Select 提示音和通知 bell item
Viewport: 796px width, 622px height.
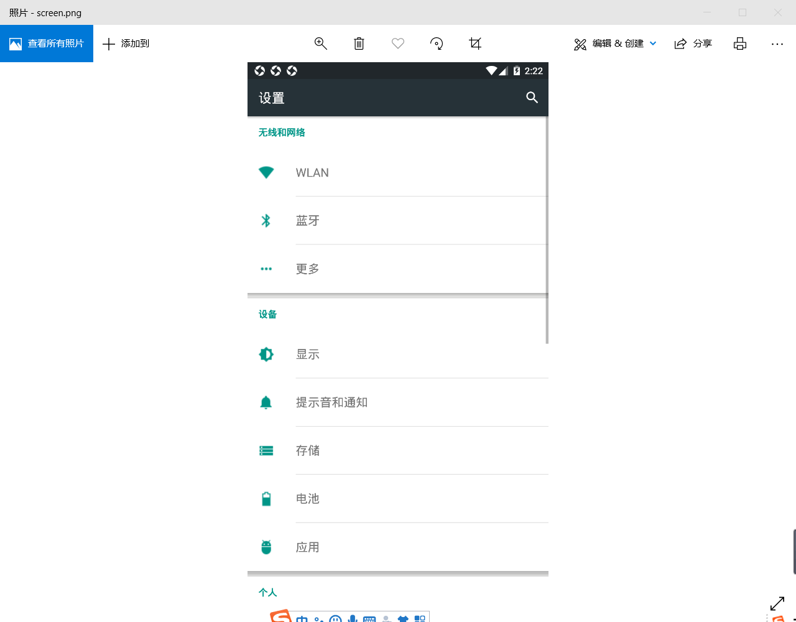[x=398, y=402]
